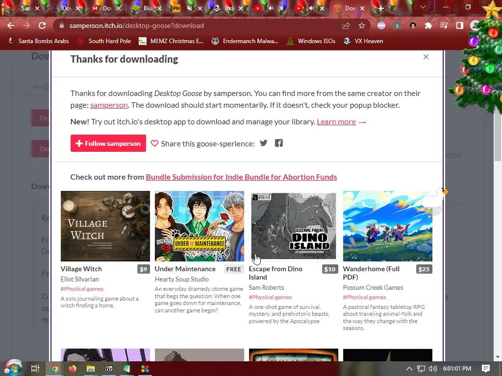Open Windows Start menu with Santa hat
502x376 pixels.
pos(13,368)
